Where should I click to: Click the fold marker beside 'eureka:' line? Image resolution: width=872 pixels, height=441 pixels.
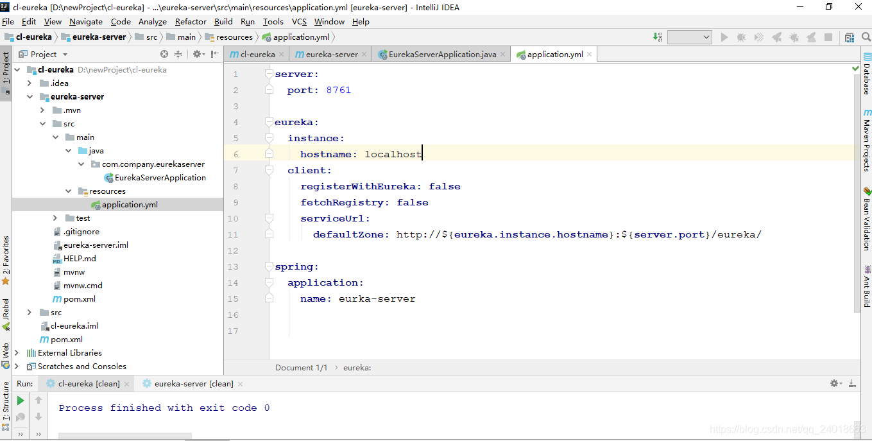pos(269,122)
